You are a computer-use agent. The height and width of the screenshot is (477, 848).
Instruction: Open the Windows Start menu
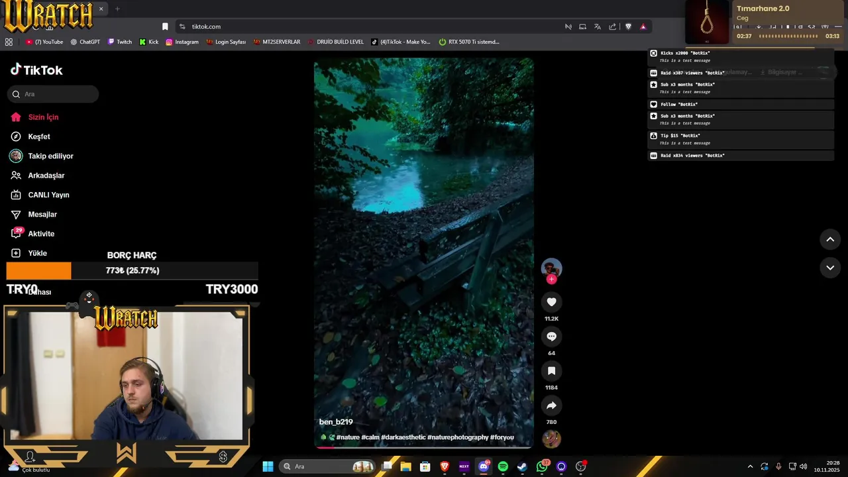click(268, 466)
